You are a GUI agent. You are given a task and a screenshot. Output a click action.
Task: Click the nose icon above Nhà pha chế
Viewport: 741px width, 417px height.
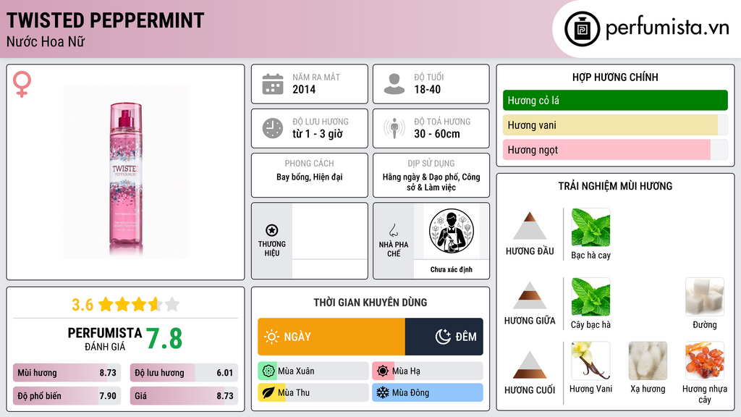click(393, 230)
